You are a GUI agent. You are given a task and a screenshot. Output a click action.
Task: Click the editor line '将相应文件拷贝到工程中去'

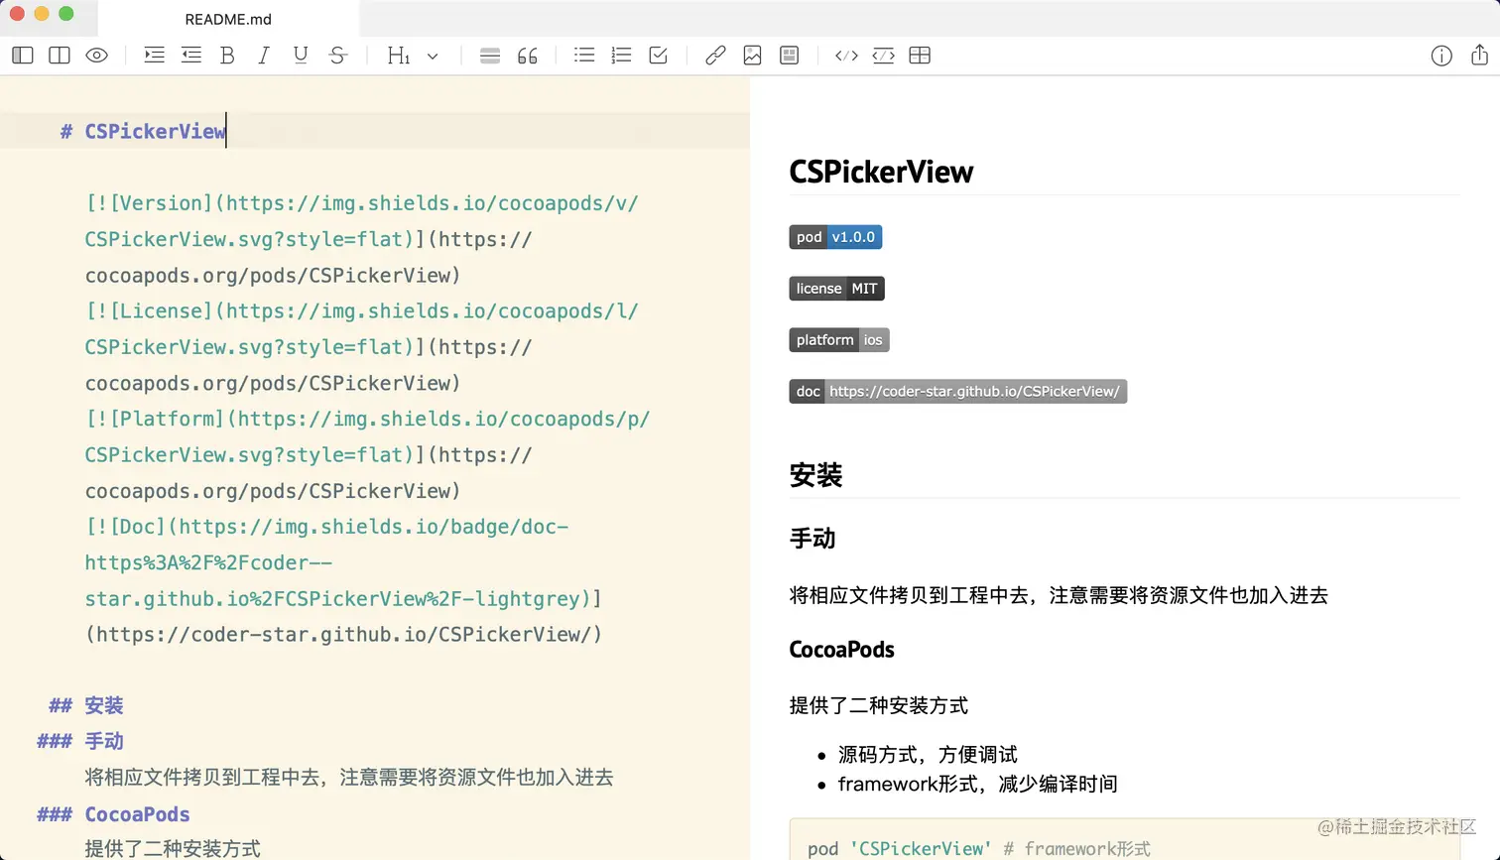pos(349,778)
